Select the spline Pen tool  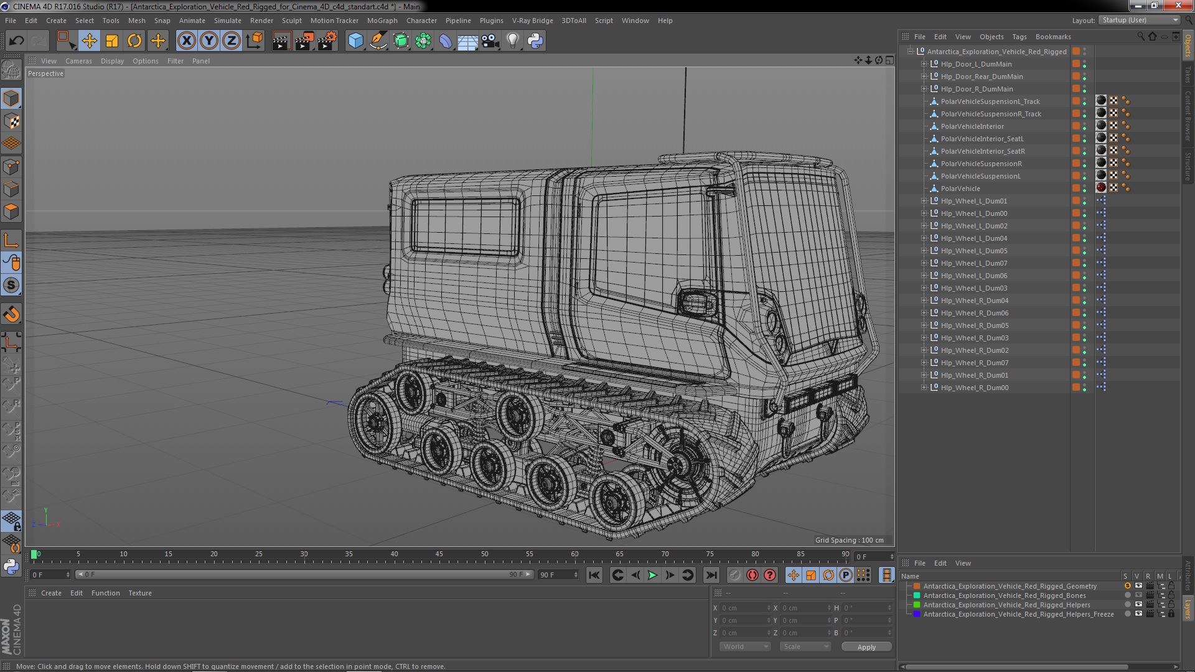(378, 41)
